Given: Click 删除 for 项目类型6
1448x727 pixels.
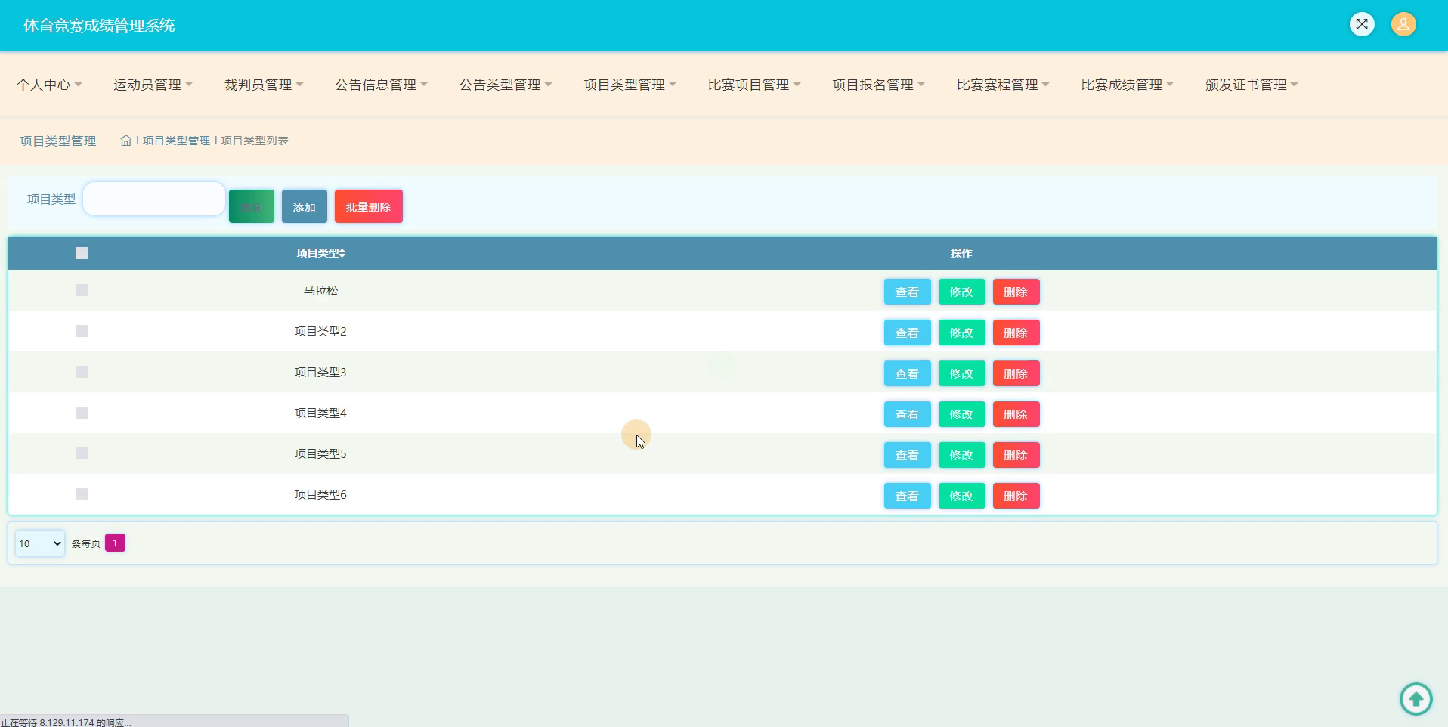Looking at the screenshot, I should click(1016, 496).
